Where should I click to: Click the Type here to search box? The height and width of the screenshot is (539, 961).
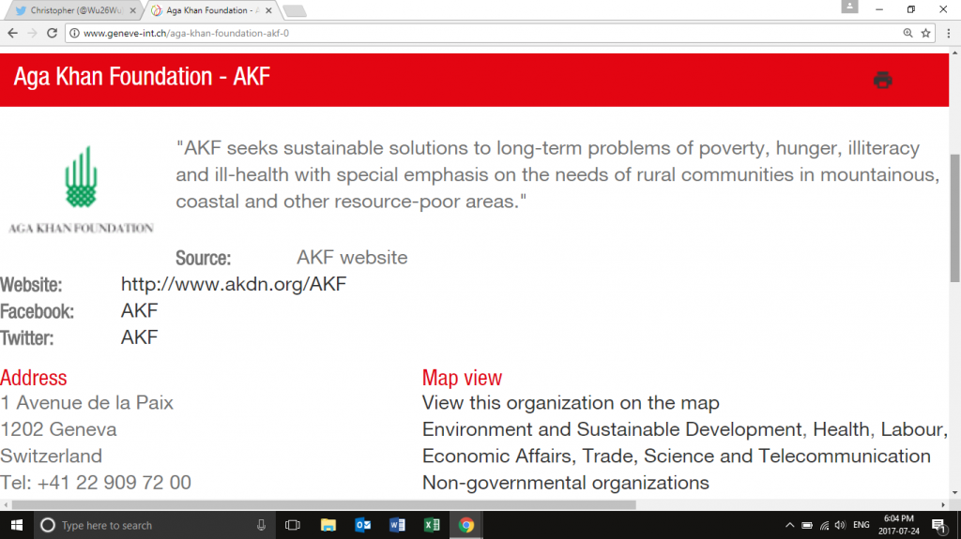coord(154,525)
